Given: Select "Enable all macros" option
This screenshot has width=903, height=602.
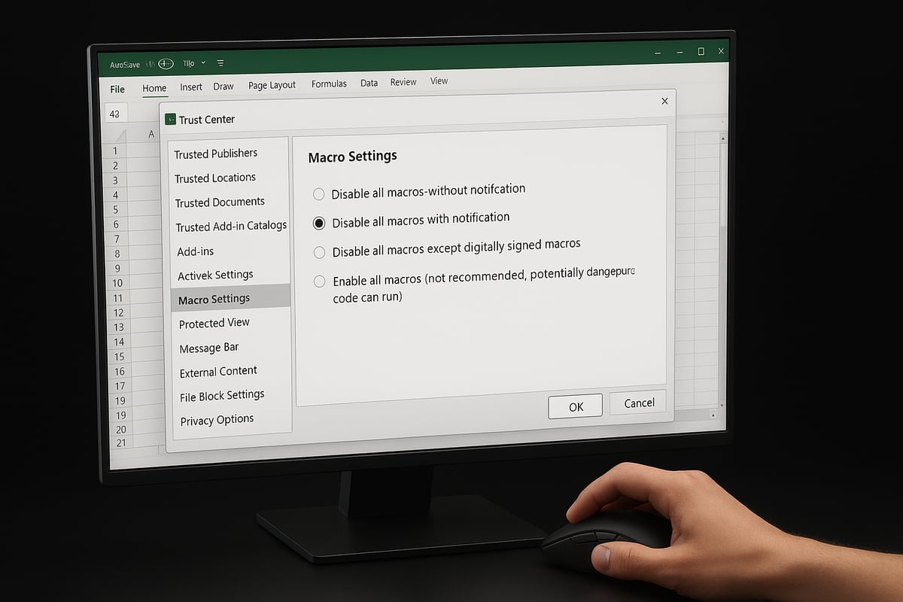Looking at the screenshot, I should point(319,281).
